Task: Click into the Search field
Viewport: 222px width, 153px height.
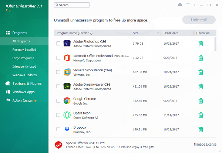Action: pyautogui.click(x=73, y=5)
